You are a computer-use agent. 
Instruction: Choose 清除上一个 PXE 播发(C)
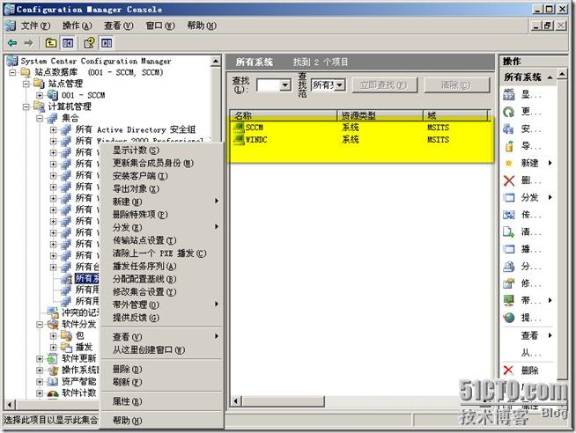point(162,253)
